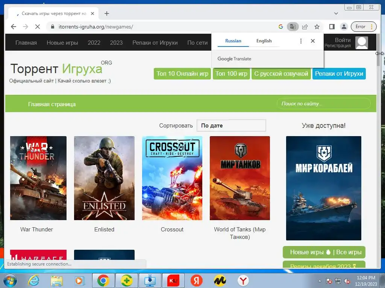The height and width of the screenshot is (288, 385).
Task: Open the Crossout cover thumbnail
Action: pyautogui.click(x=172, y=178)
